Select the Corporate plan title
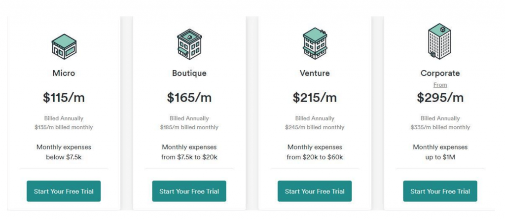 pyautogui.click(x=440, y=73)
